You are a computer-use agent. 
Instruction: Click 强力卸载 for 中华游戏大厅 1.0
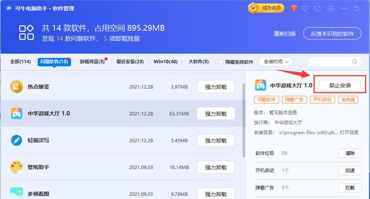pos(216,114)
